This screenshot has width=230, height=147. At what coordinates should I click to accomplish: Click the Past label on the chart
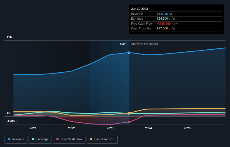coord(123,44)
